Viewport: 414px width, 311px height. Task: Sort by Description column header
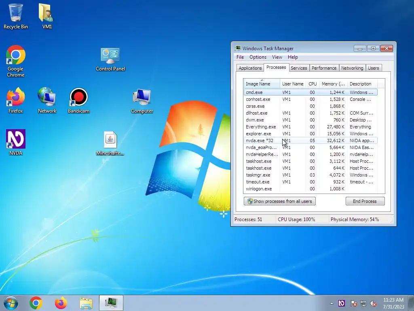pos(362,84)
